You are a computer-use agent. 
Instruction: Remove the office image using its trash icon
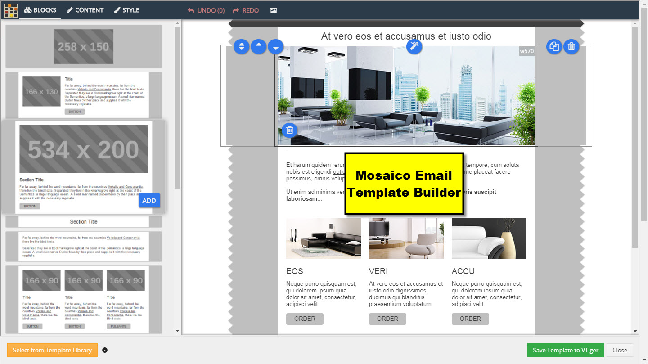[x=290, y=130]
